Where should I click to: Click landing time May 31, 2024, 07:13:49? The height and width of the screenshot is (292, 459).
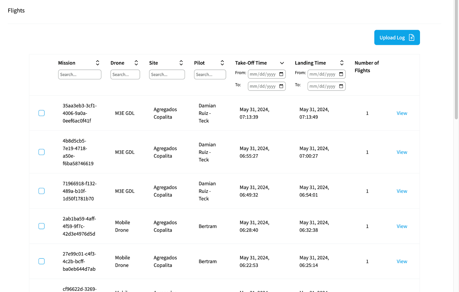pyautogui.click(x=314, y=113)
